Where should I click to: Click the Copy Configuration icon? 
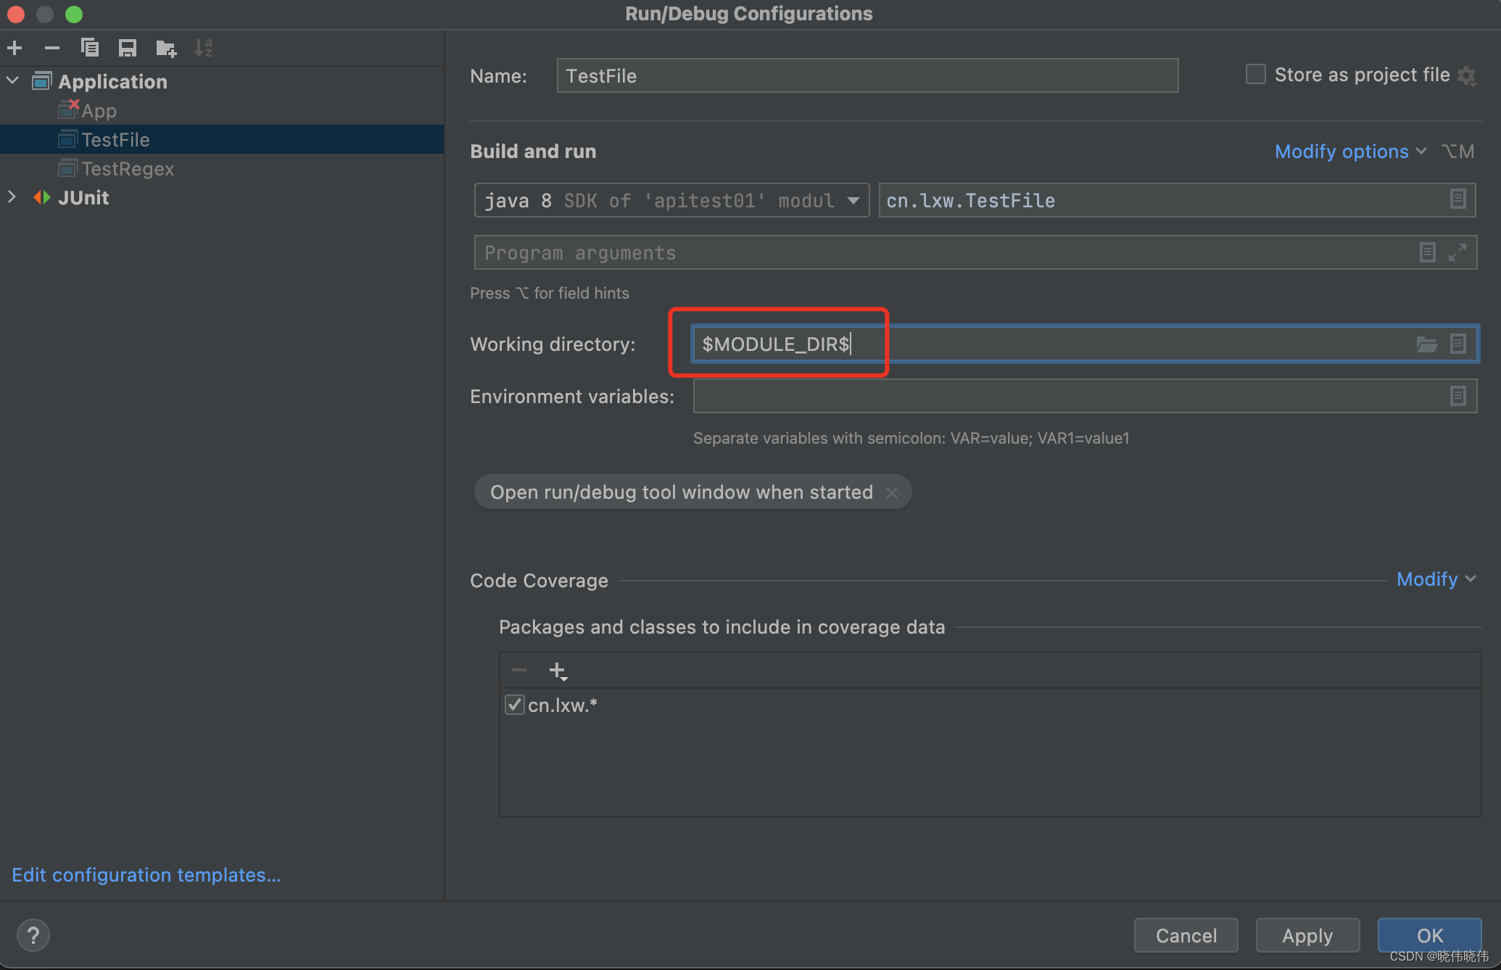(90, 48)
